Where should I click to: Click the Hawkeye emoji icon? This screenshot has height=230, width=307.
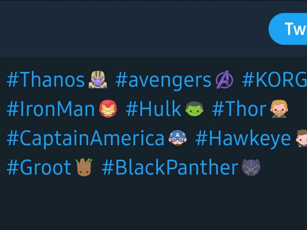301,138
